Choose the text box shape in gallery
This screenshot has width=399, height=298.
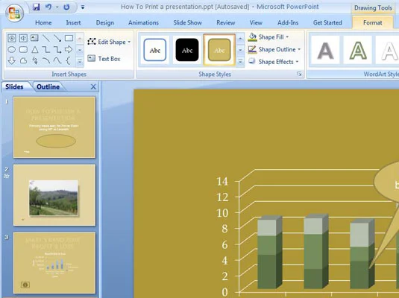34,38
